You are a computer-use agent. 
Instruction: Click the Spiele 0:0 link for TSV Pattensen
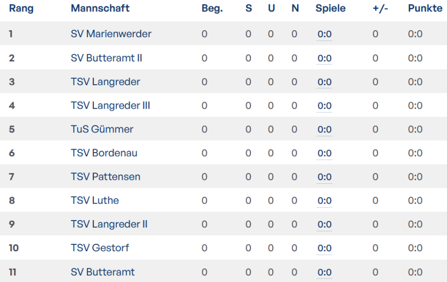click(324, 177)
